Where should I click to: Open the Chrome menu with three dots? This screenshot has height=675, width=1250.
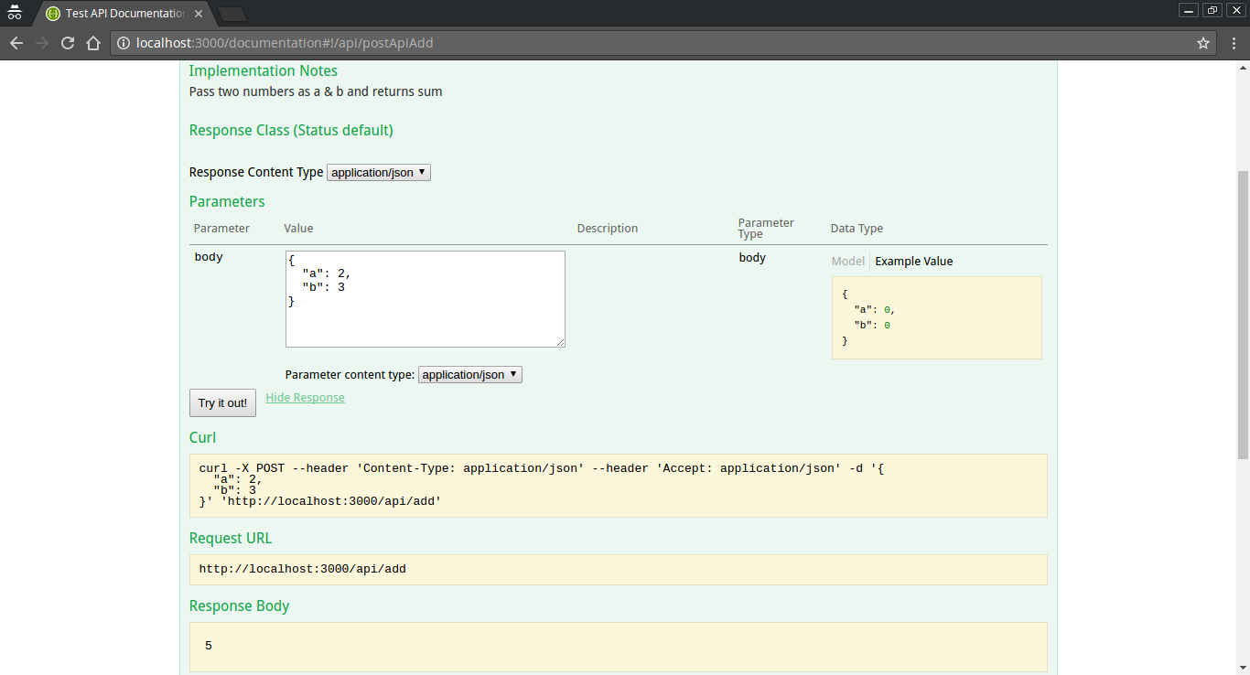tap(1232, 43)
